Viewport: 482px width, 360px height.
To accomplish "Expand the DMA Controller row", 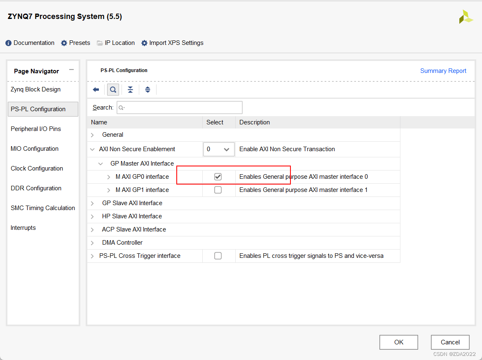I will pyautogui.click(x=92, y=243).
